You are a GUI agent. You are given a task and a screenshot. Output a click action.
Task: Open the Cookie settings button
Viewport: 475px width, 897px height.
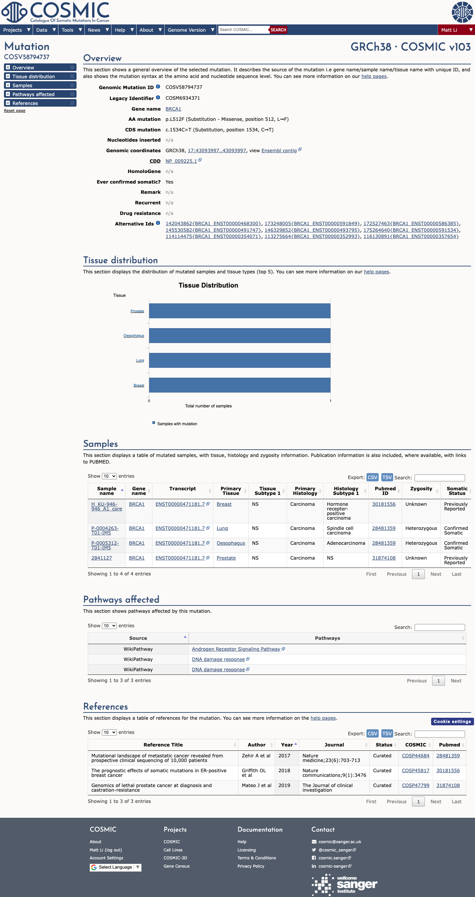click(452, 721)
